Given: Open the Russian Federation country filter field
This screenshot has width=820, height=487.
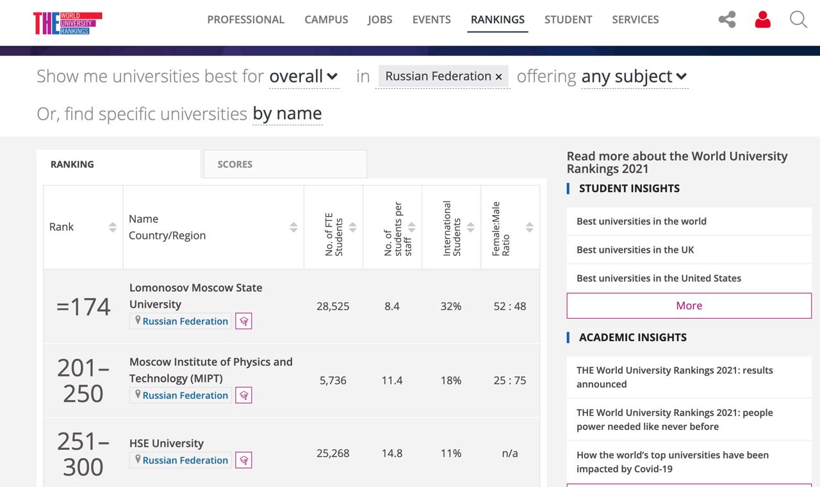Looking at the screenshot, I should point(443,77).
